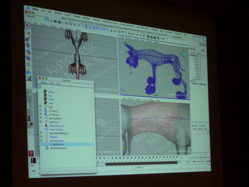Select the persp camera in Outliner
Screen dimensions: 249x187
(x=51, y=92)
